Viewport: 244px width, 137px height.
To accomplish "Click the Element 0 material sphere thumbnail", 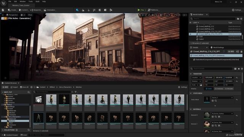I will point(207,115).
